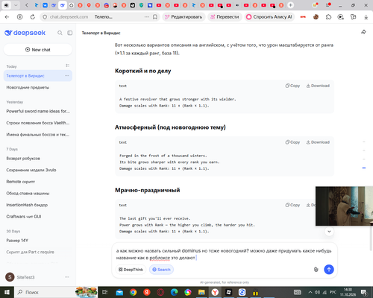
Task: Open the Yandex ID account icon
Action: click(x=19, y=17)
